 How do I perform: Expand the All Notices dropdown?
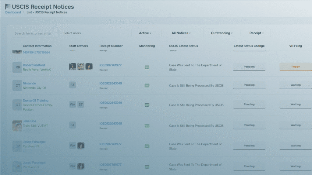[181, 33]
